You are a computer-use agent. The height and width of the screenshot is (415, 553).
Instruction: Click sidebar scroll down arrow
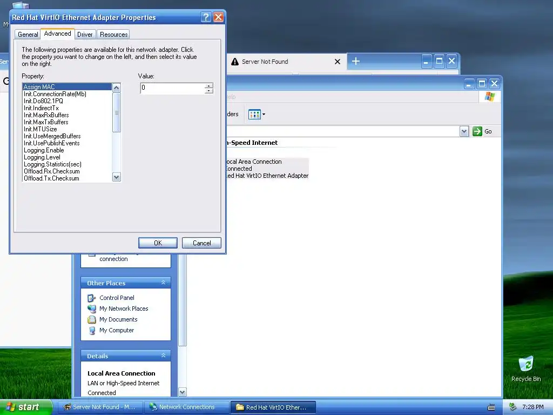point(183,392)
